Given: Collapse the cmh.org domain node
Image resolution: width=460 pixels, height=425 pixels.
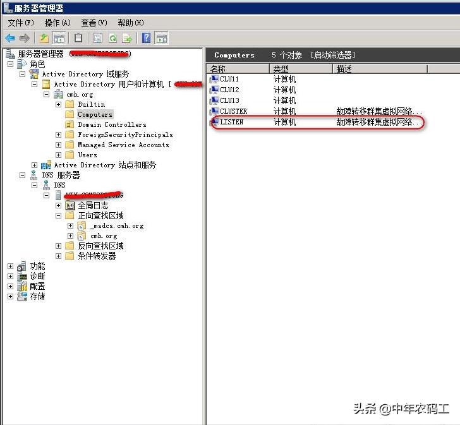Looking at the screenshot, I should (x=46, y=94).
